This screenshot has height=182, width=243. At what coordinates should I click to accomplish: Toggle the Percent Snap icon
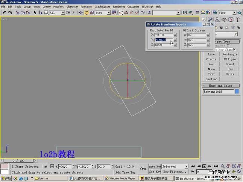coord(132,12)
